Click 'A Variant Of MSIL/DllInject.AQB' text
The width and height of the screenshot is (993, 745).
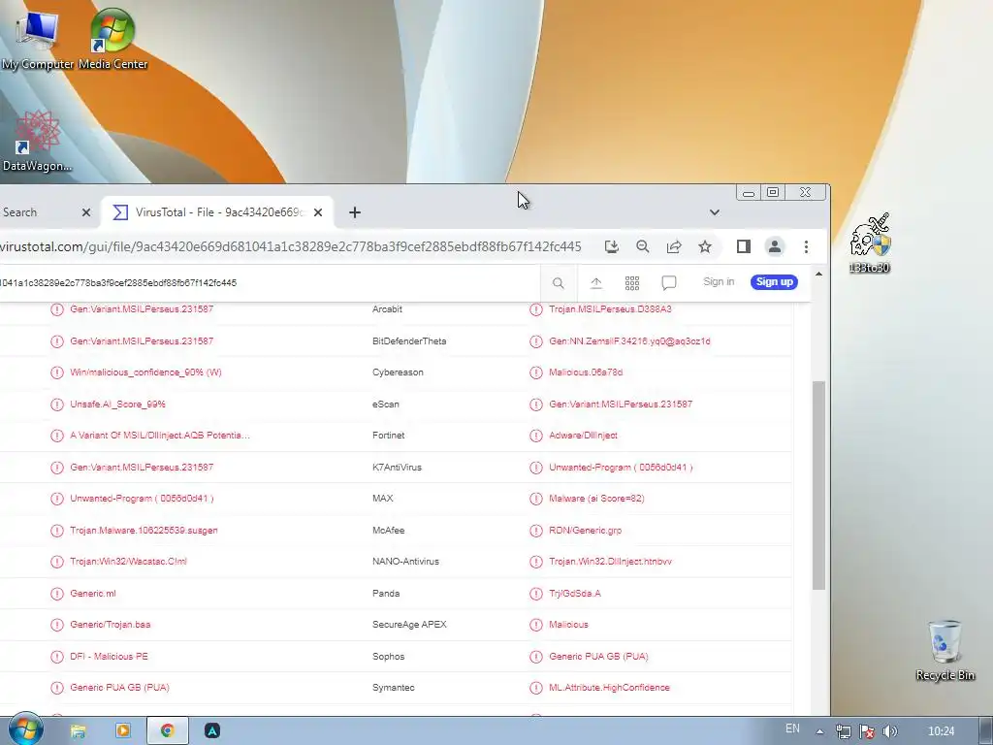coord(160,436)
